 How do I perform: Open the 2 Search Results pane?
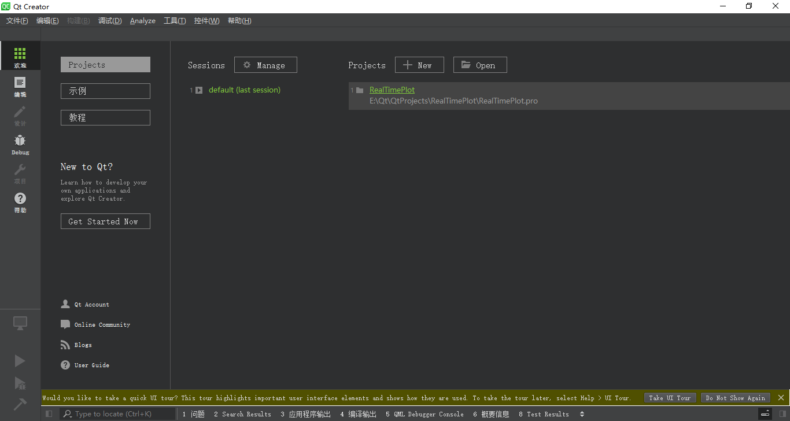tap(242, 414)
